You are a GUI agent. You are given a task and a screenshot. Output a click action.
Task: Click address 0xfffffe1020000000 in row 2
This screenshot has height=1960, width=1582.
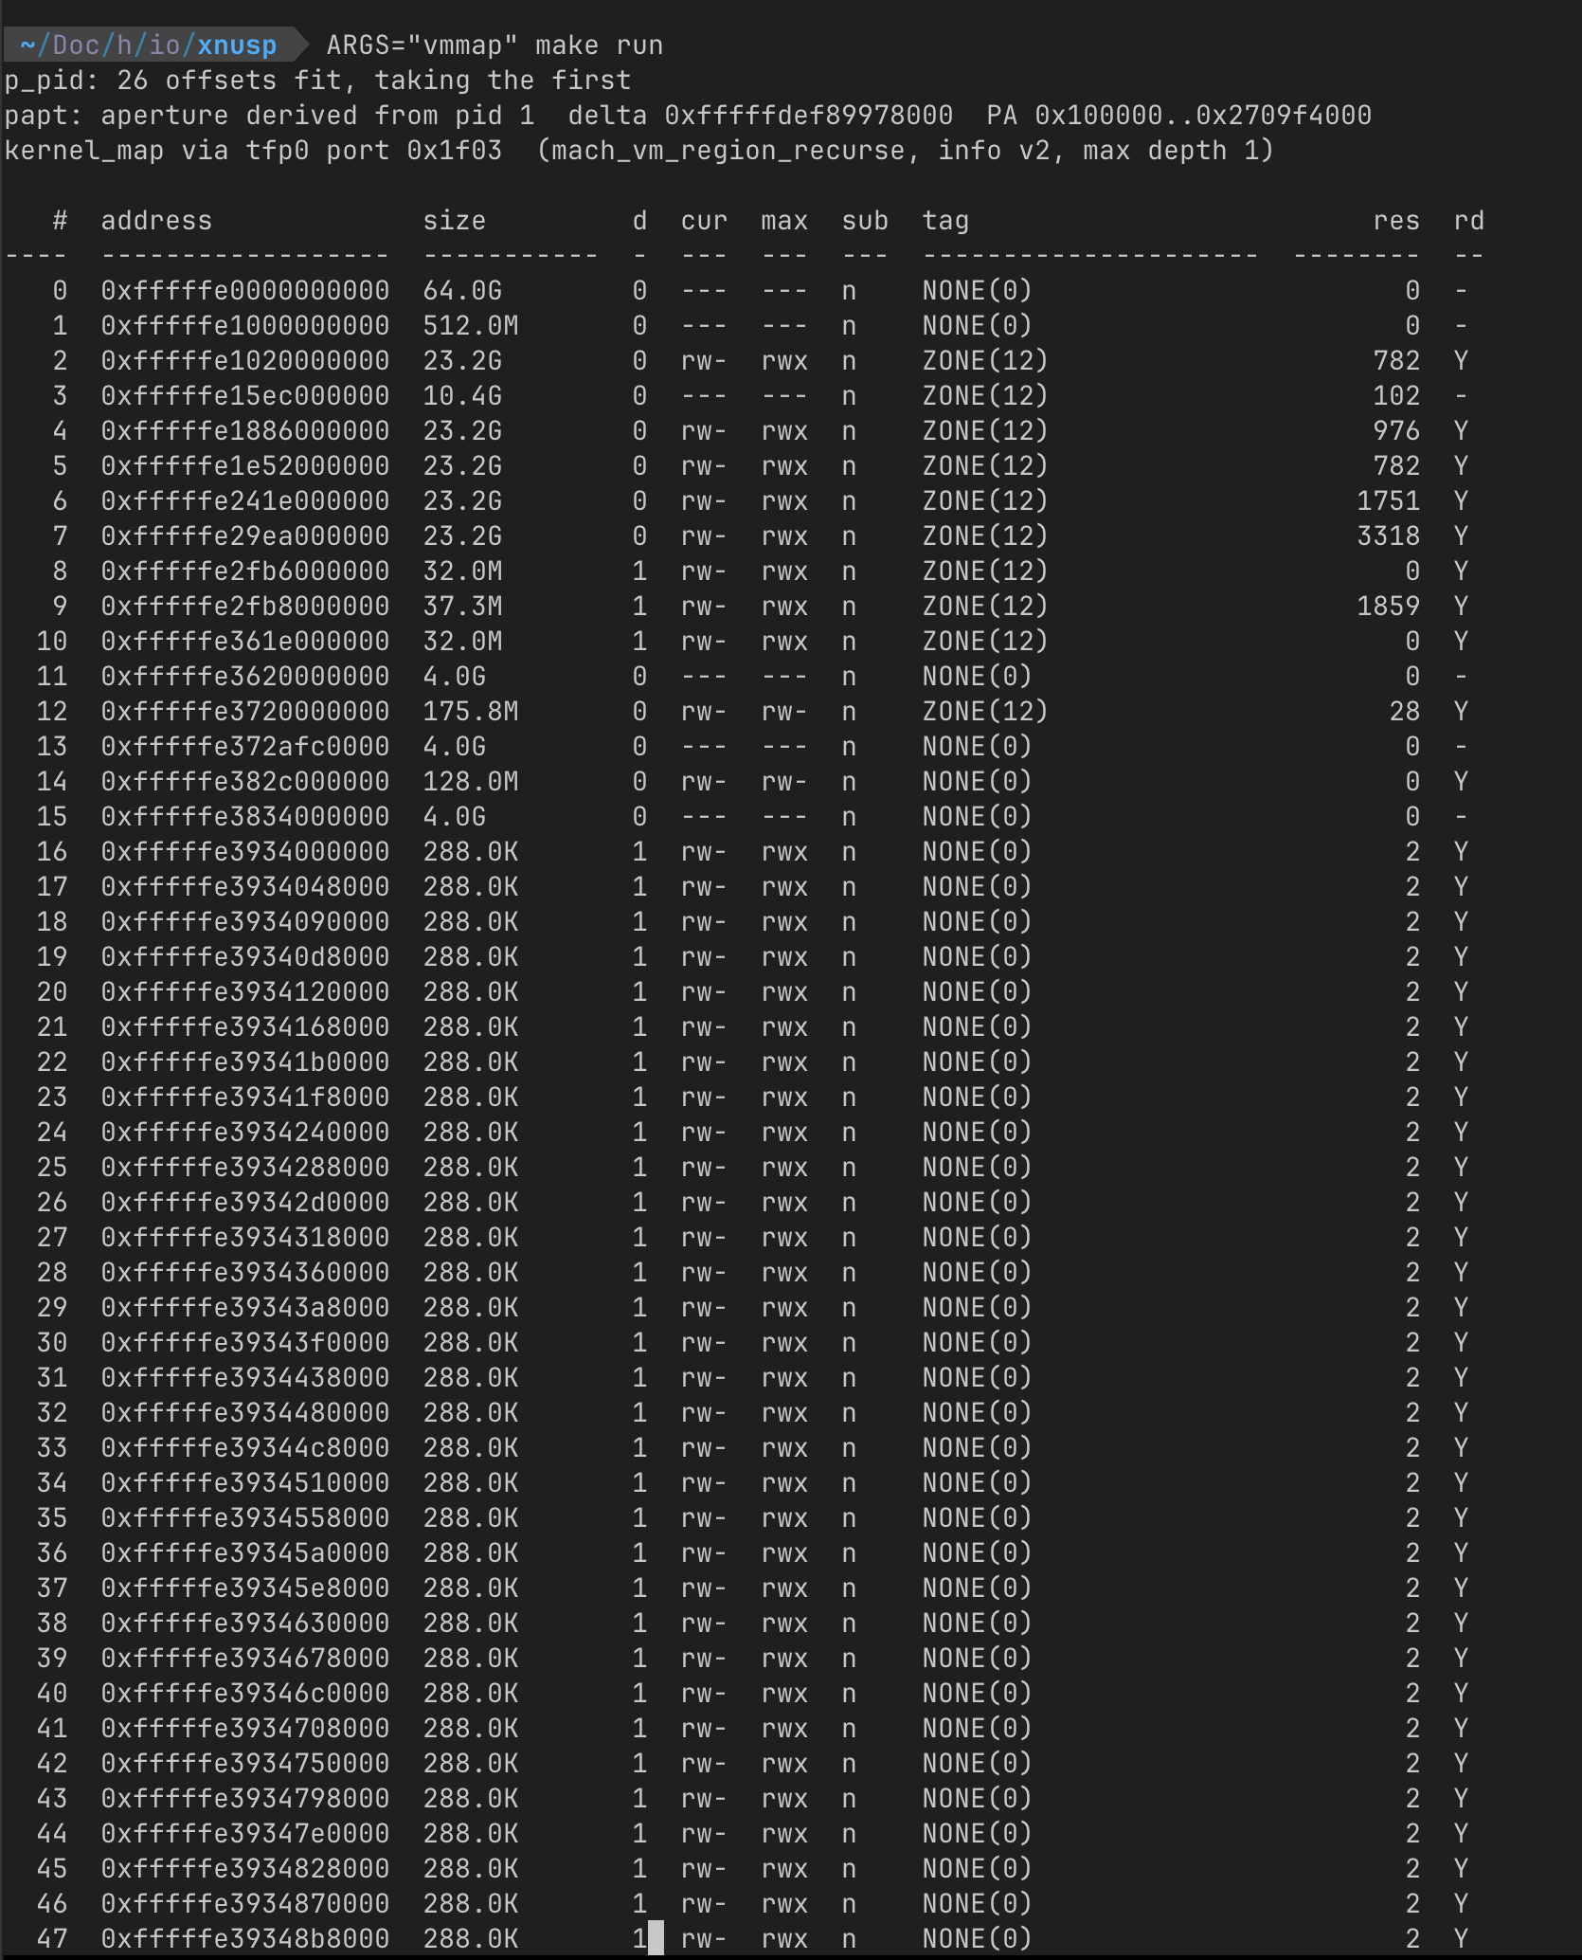pos(245,360)
